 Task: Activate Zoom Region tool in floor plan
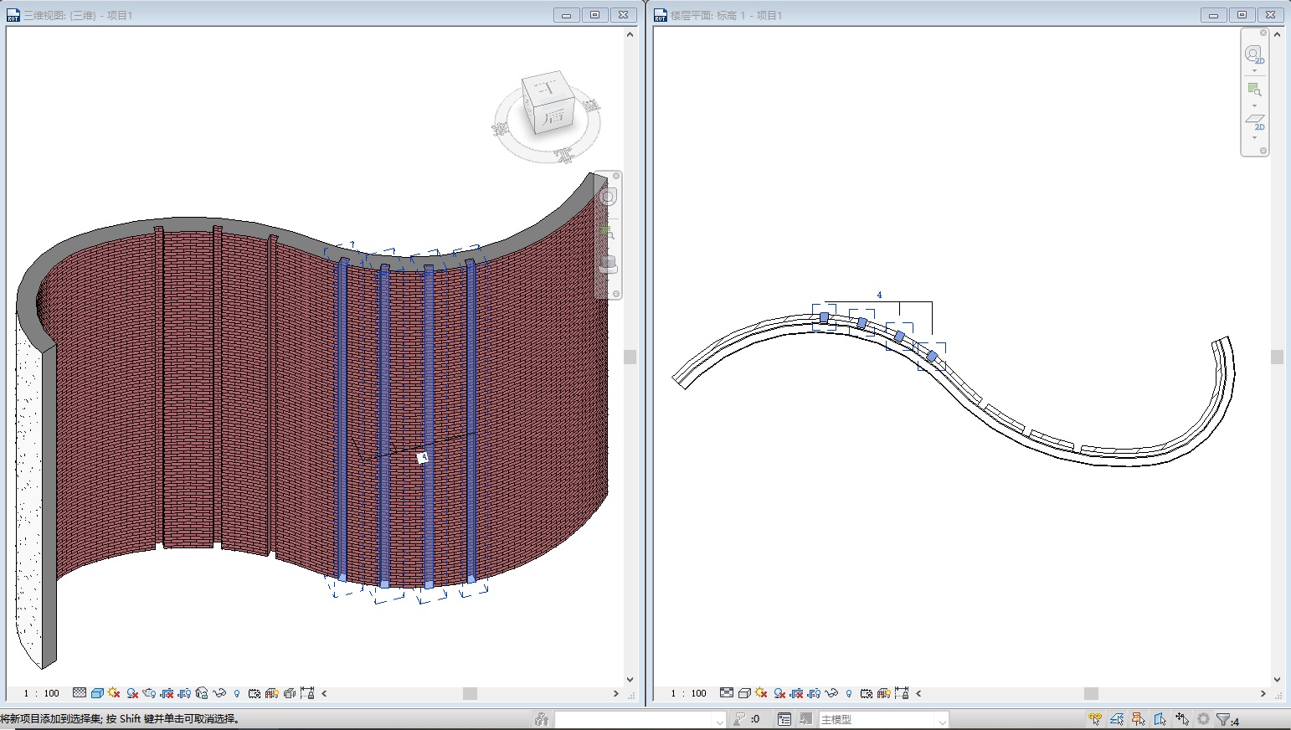pos(1253,89)
